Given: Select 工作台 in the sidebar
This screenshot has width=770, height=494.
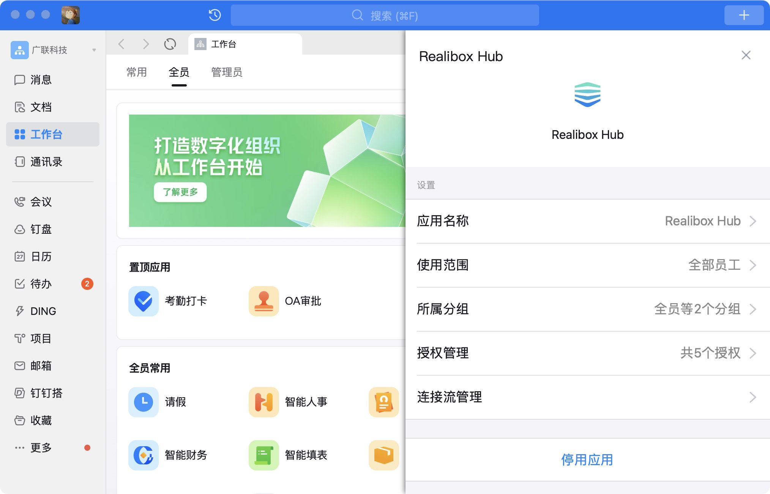Looking at the screenshot, I should 52,134.
